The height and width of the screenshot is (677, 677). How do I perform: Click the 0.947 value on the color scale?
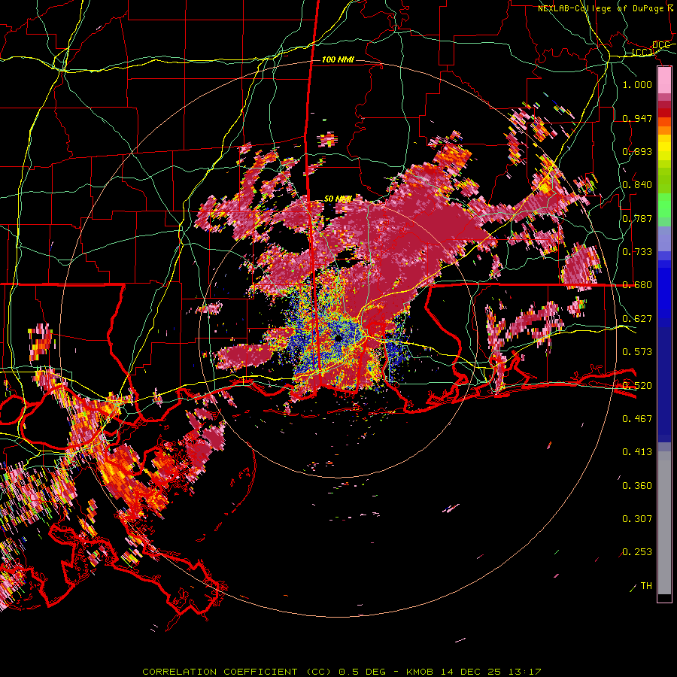[637, 118]
